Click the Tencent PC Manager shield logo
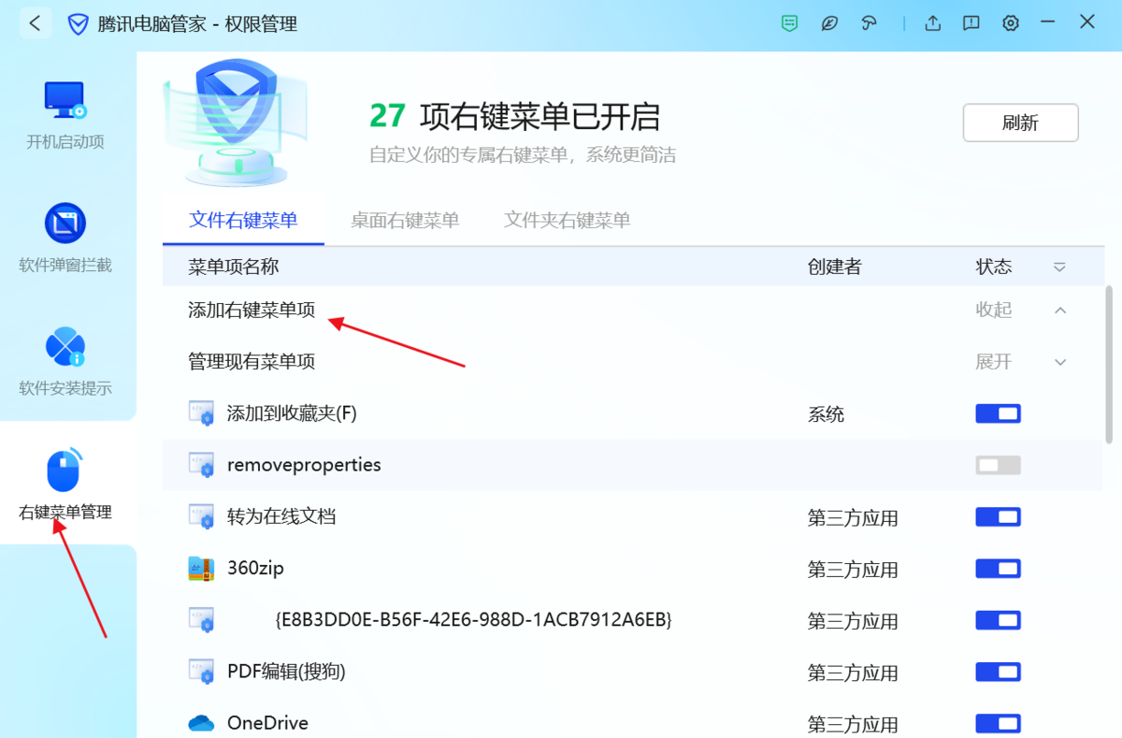The width and height of the screenshot is (1122, 738). pos(79,24)
